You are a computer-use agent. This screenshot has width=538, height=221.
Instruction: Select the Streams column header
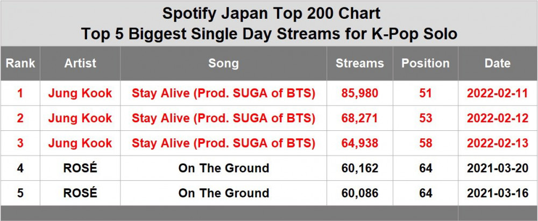(x=359, y=63)
